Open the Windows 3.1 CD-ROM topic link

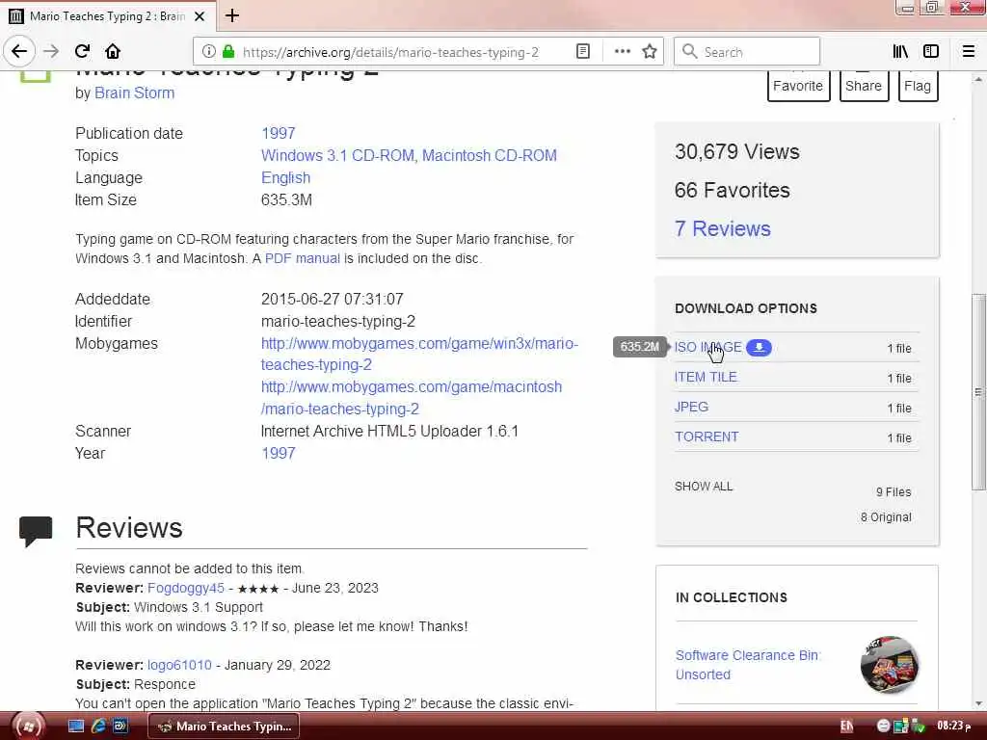coord(337,155)
